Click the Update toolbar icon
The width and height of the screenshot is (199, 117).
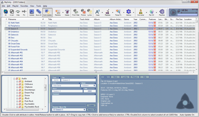point(32,12)
